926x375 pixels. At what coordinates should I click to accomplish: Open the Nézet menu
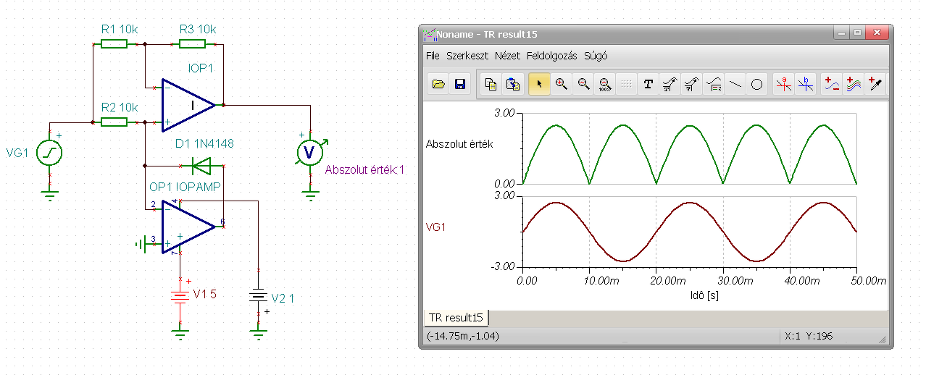click(507, 56)
